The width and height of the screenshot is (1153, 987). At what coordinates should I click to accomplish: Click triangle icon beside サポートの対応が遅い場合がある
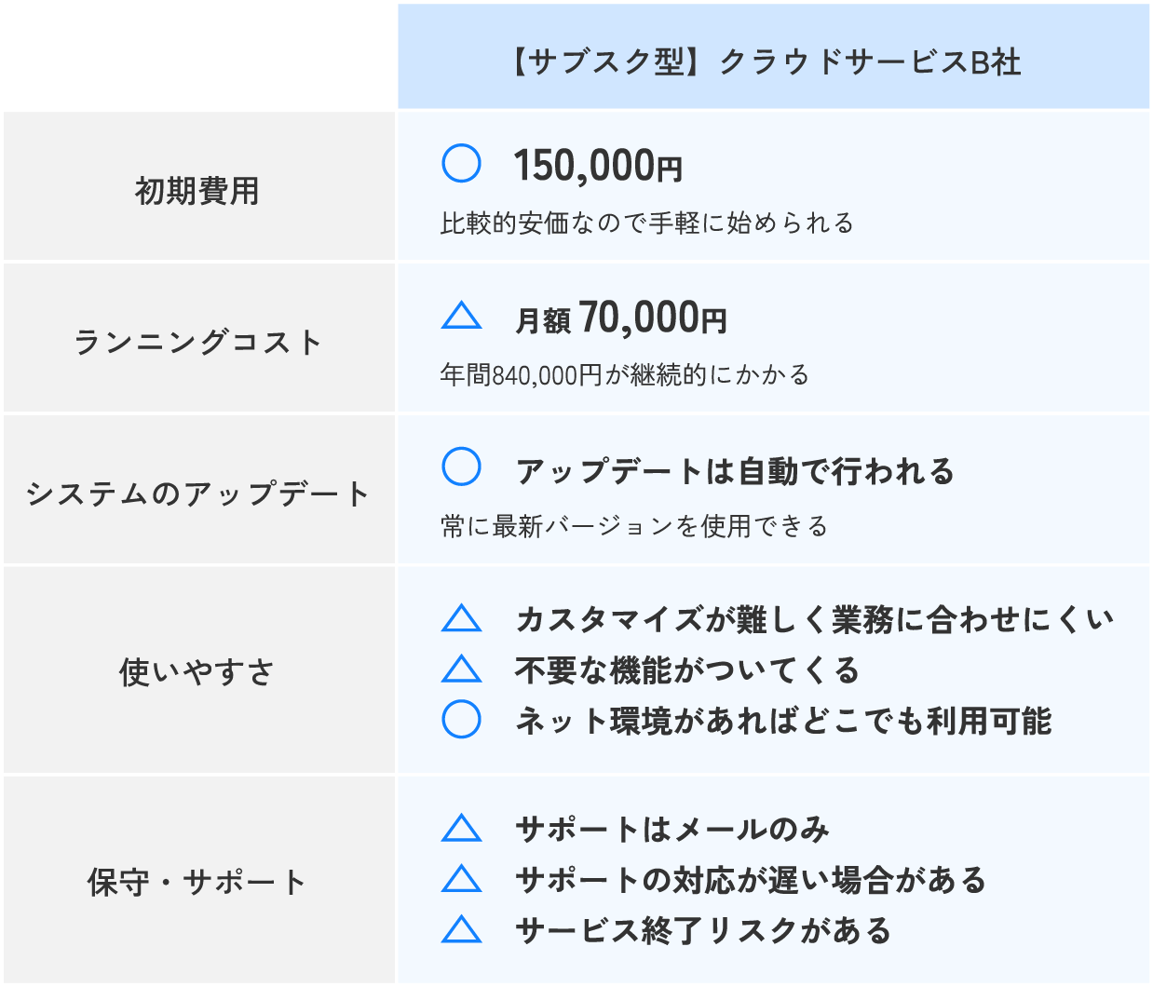click(x=461, y=879)
